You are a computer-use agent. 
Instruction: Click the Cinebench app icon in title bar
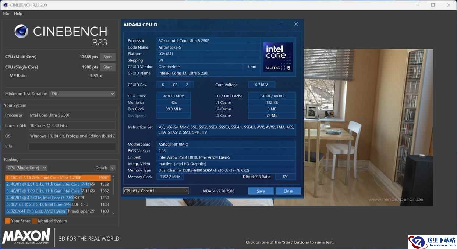(x=5, y=5)
